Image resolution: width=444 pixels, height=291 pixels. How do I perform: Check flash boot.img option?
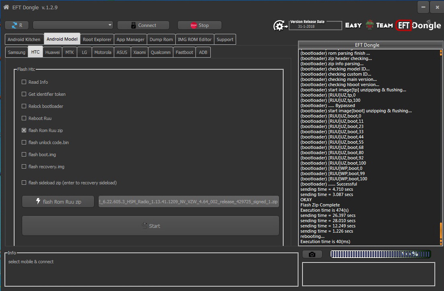coord(24,155)
